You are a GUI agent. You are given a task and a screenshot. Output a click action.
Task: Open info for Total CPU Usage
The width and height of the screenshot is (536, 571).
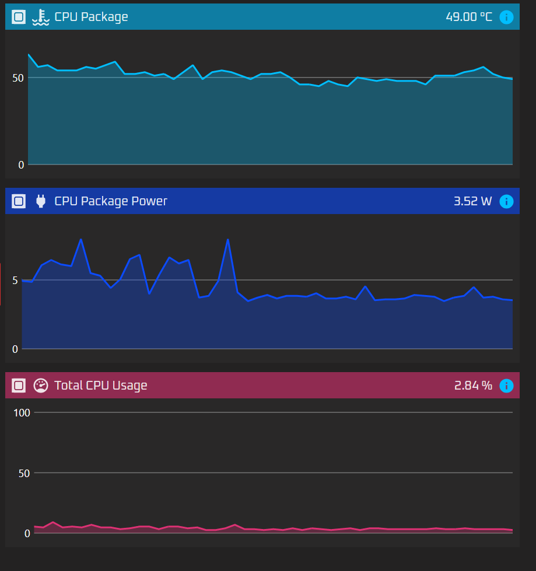[506, 386]
